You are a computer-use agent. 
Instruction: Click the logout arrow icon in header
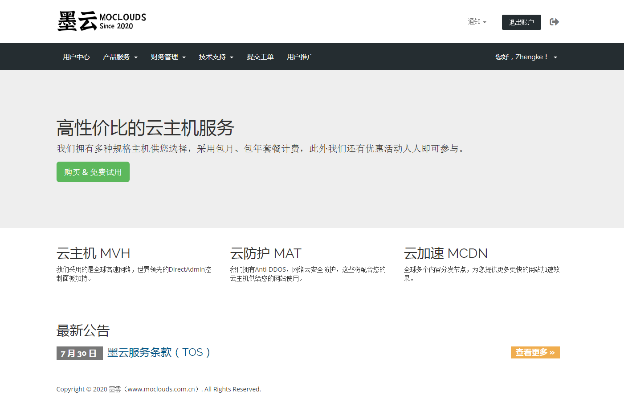[554, 22]
